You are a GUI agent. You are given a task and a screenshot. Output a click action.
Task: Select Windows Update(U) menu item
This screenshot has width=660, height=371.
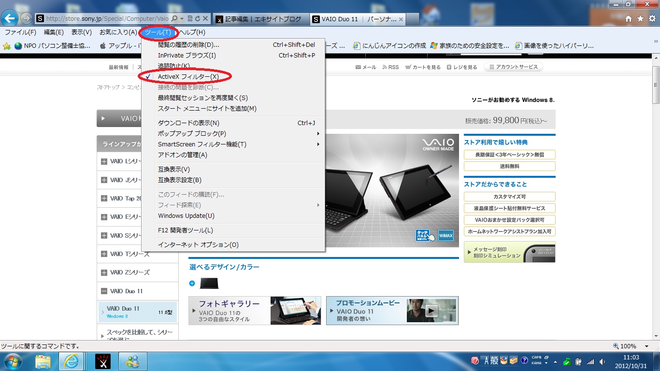[233, 215]
